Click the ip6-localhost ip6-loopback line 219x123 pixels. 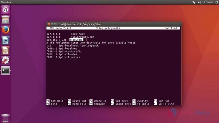[x=73, y=46]
